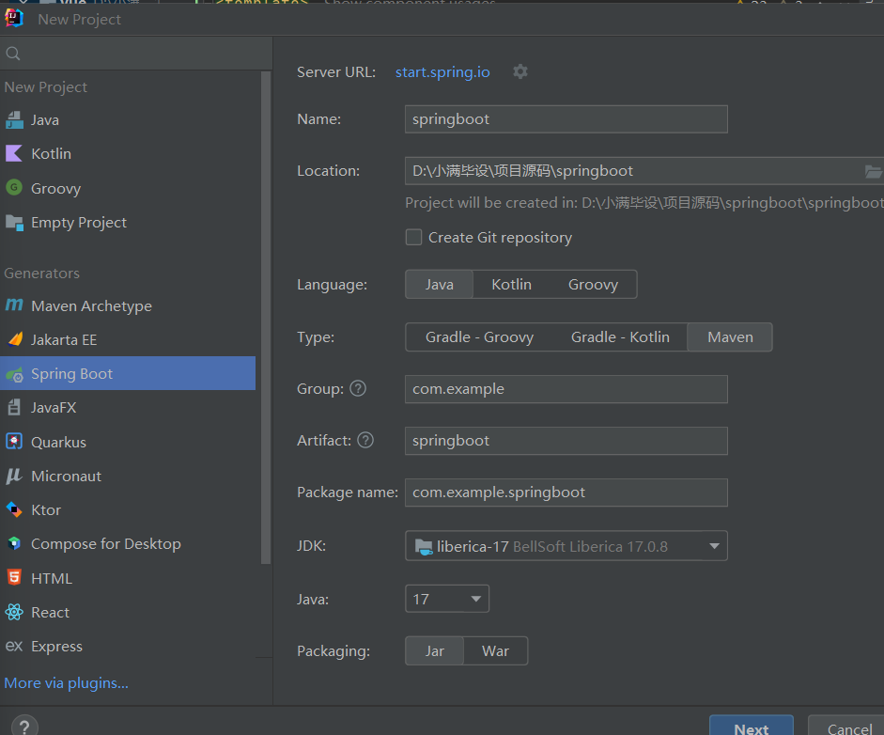This screenshot has height=735, width=884.
Task: Choose War packaging option
Action: (x=495, y=650)
